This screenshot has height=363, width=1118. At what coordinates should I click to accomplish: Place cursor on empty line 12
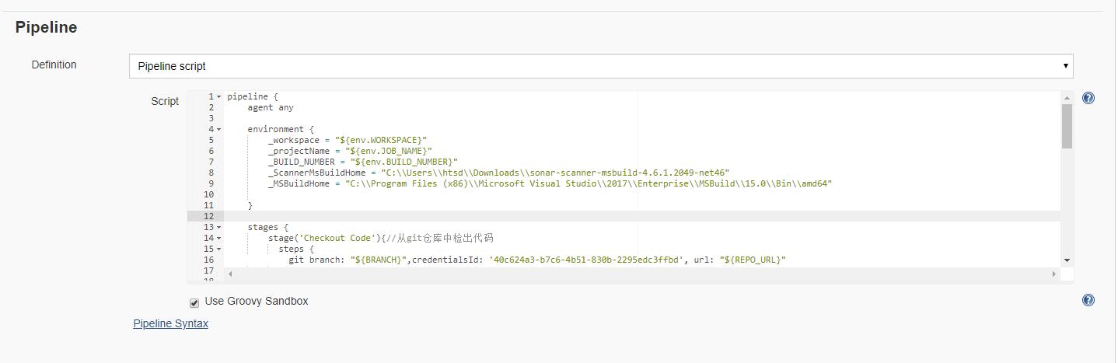click(641, 216)
